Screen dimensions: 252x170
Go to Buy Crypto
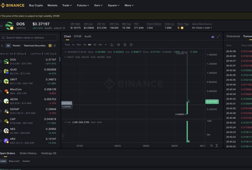tap(36, 5)
